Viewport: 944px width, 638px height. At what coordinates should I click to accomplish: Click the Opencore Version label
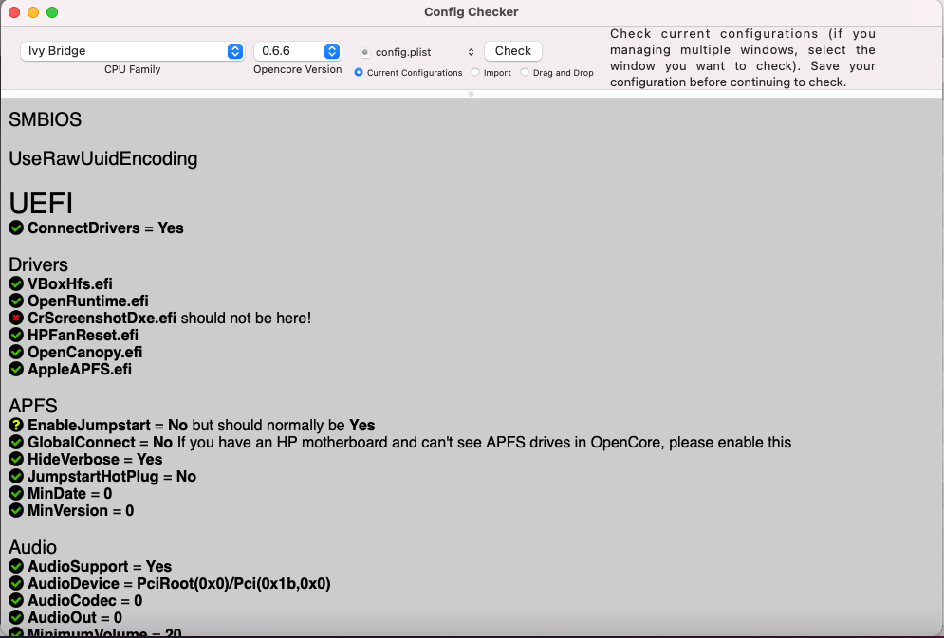297,69
